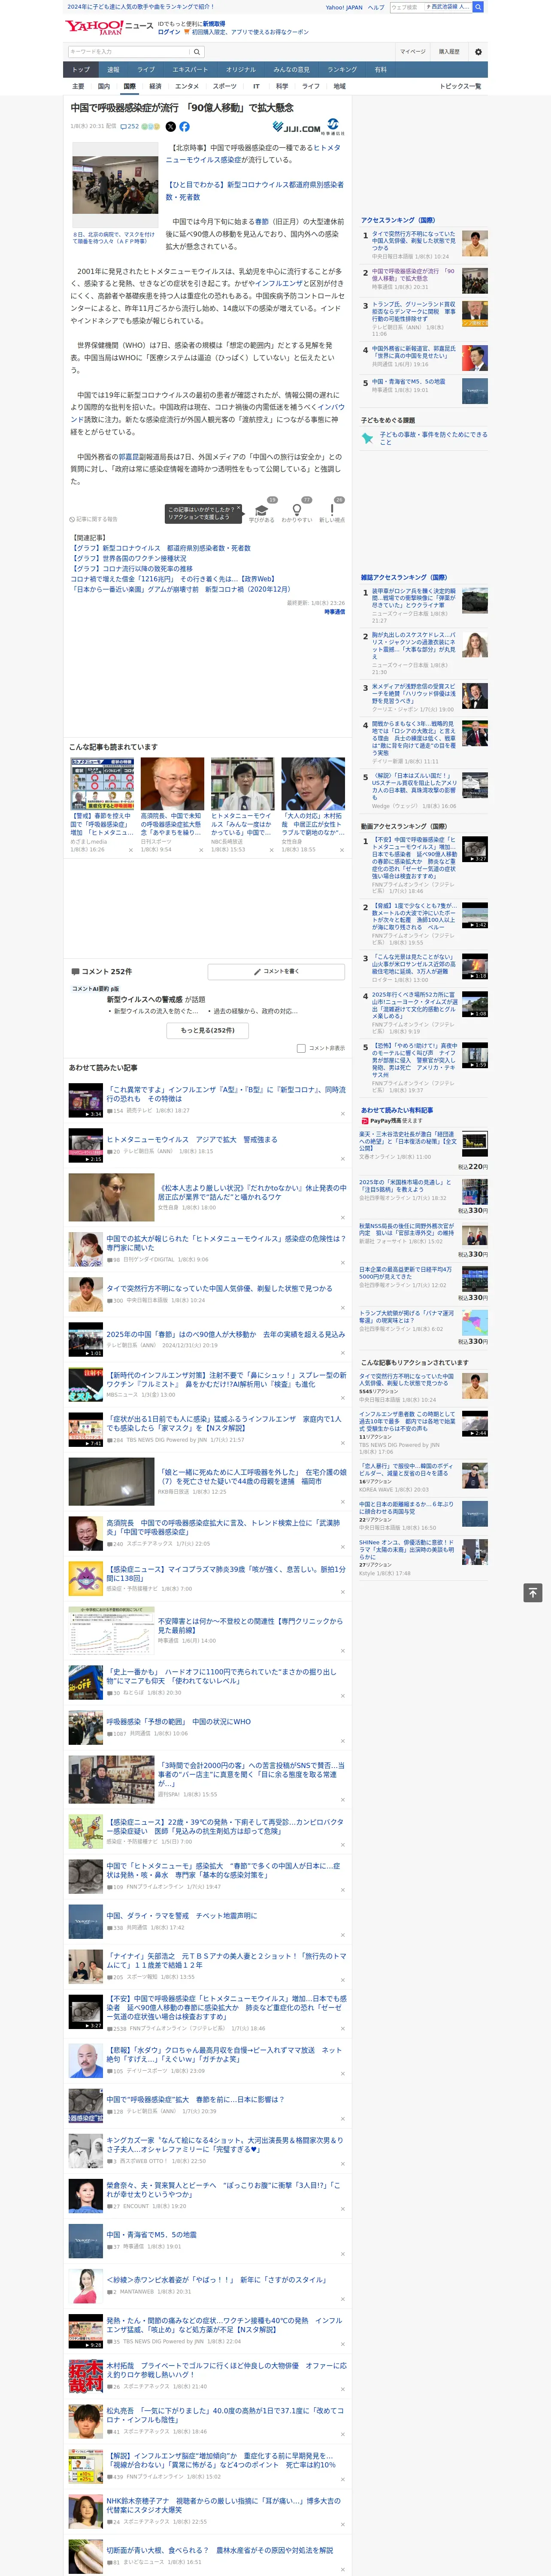
Task: Share the article on Facebook
Action: tap(184, 127)
